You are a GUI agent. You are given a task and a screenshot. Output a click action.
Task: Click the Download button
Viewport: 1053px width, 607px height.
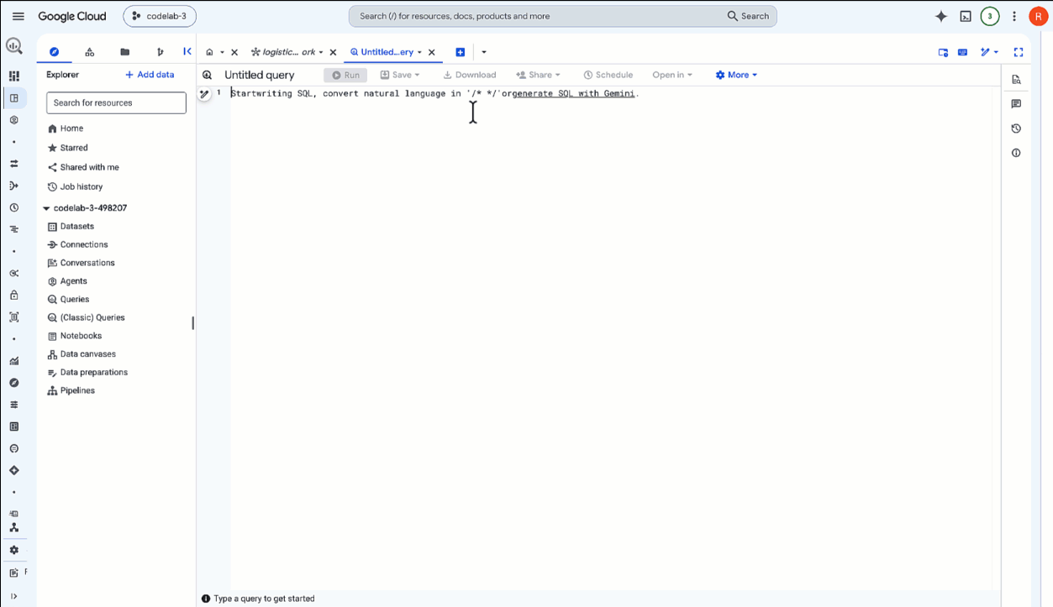pyautogui.click(x=470, y=75)
